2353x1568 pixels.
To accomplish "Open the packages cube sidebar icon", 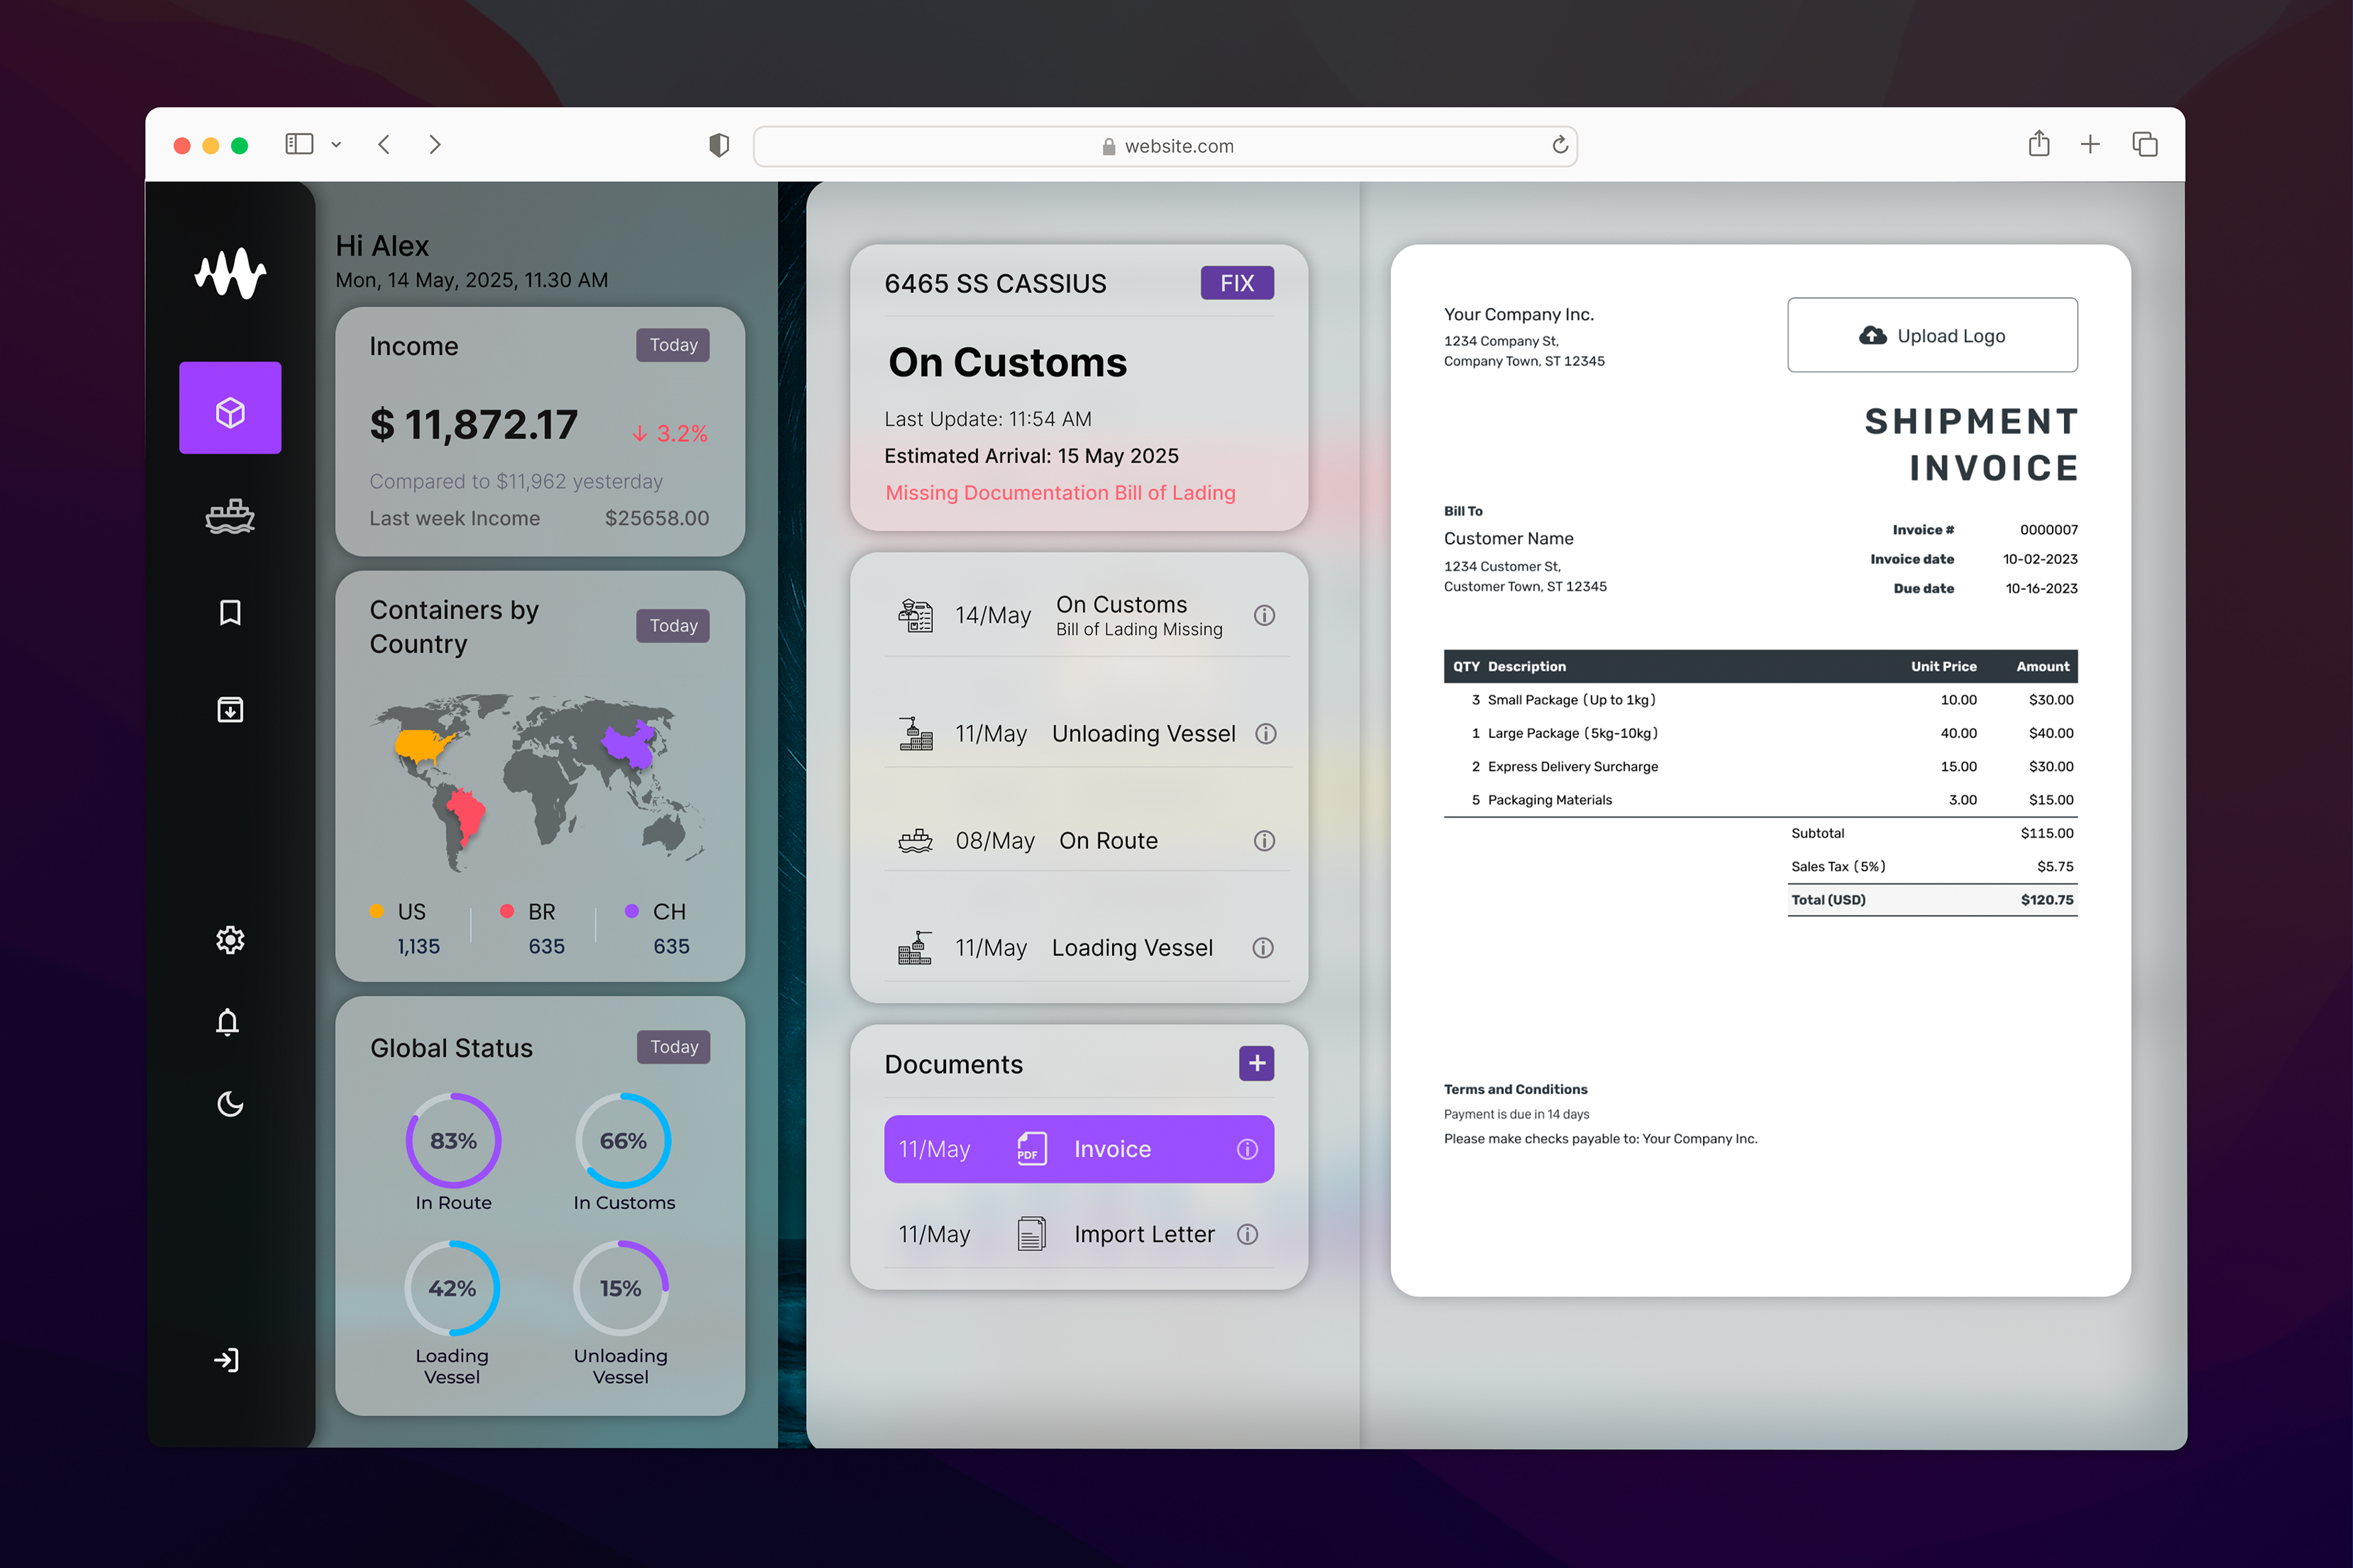I will [230, 408].
